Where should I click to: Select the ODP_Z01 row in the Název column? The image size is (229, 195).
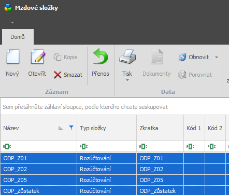click(x=39, y=158)
